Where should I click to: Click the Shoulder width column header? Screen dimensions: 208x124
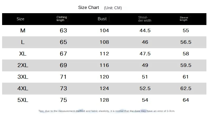[145, 19]
